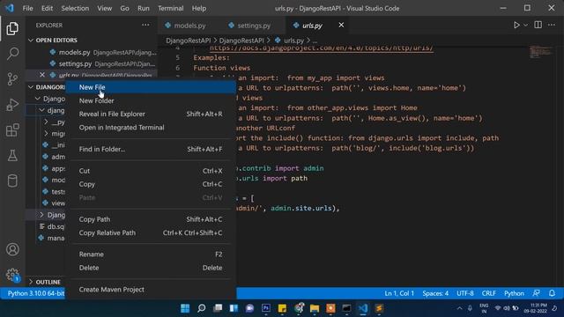Open taskbar Search icon

pos(202,308)
